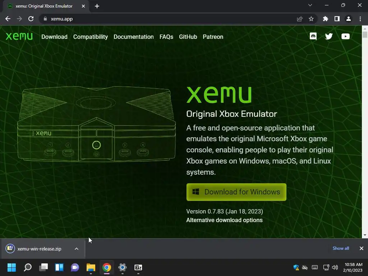The height and width of the screenshot is (276, 368).
Task: View site information lock icon
Action: click(45, 19)
